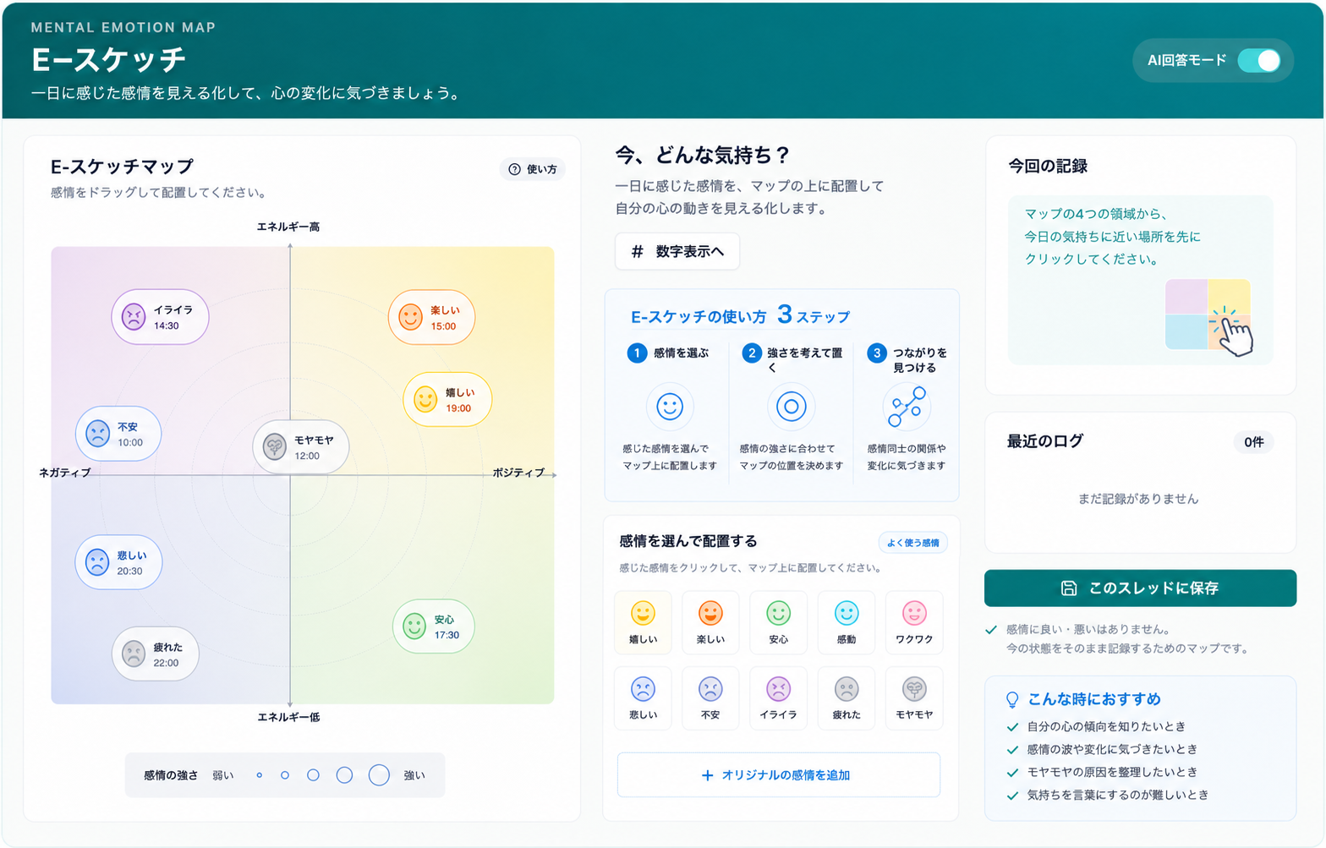Click the 最近のログ heading

1044,440
